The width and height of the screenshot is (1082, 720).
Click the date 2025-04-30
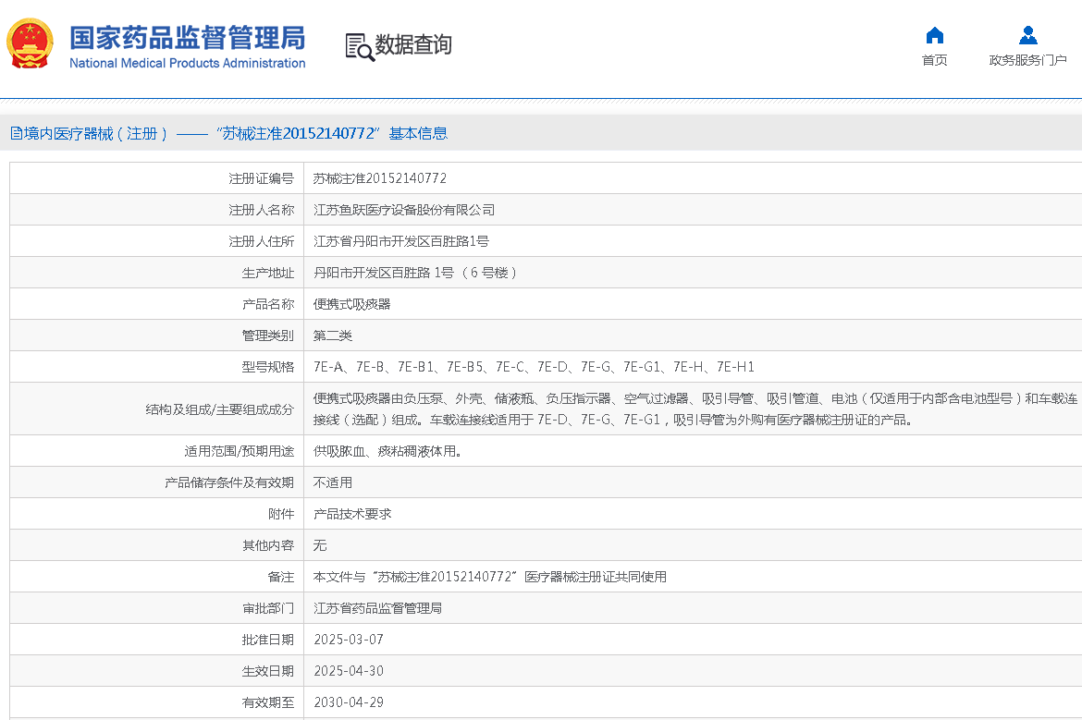(x=349, y=671)
